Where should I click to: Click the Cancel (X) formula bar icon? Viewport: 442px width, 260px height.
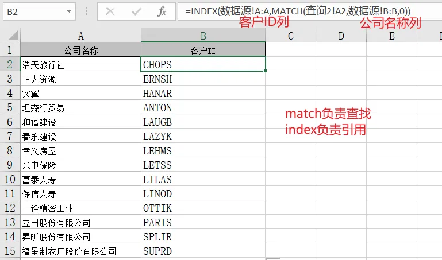(110, 11)
